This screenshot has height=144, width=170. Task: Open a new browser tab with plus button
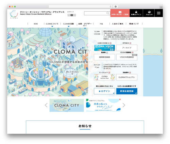pos(161,7)
